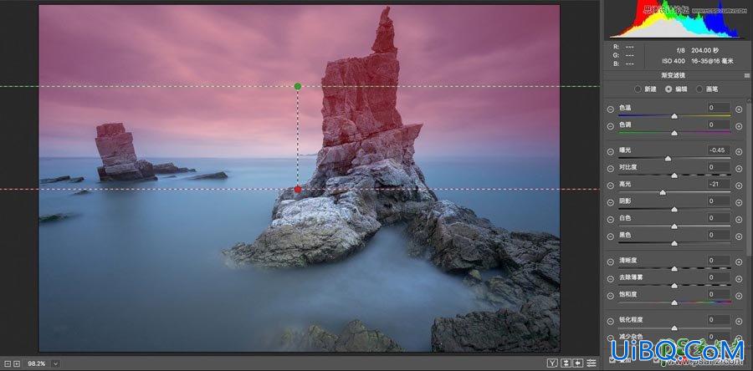Increase 阴影 with its plus icon
753x371 pixels.
(x=739, y=202)
